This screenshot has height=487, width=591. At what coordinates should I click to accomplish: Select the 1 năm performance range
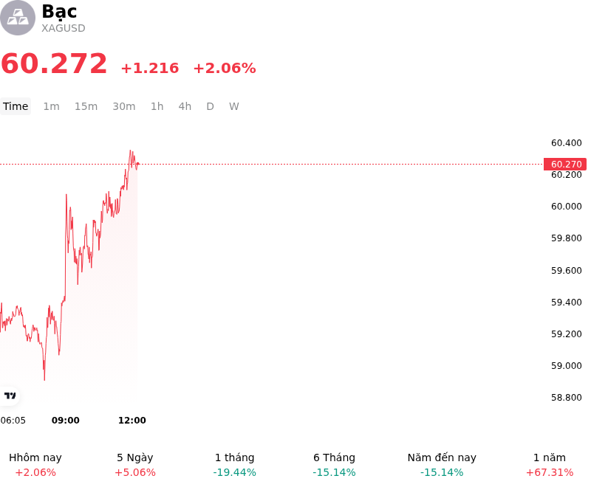550,465
